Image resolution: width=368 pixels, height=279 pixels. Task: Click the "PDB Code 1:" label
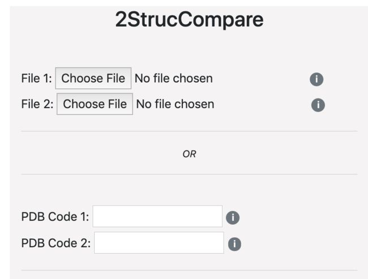pyautogui.click(x=55, y=217)
